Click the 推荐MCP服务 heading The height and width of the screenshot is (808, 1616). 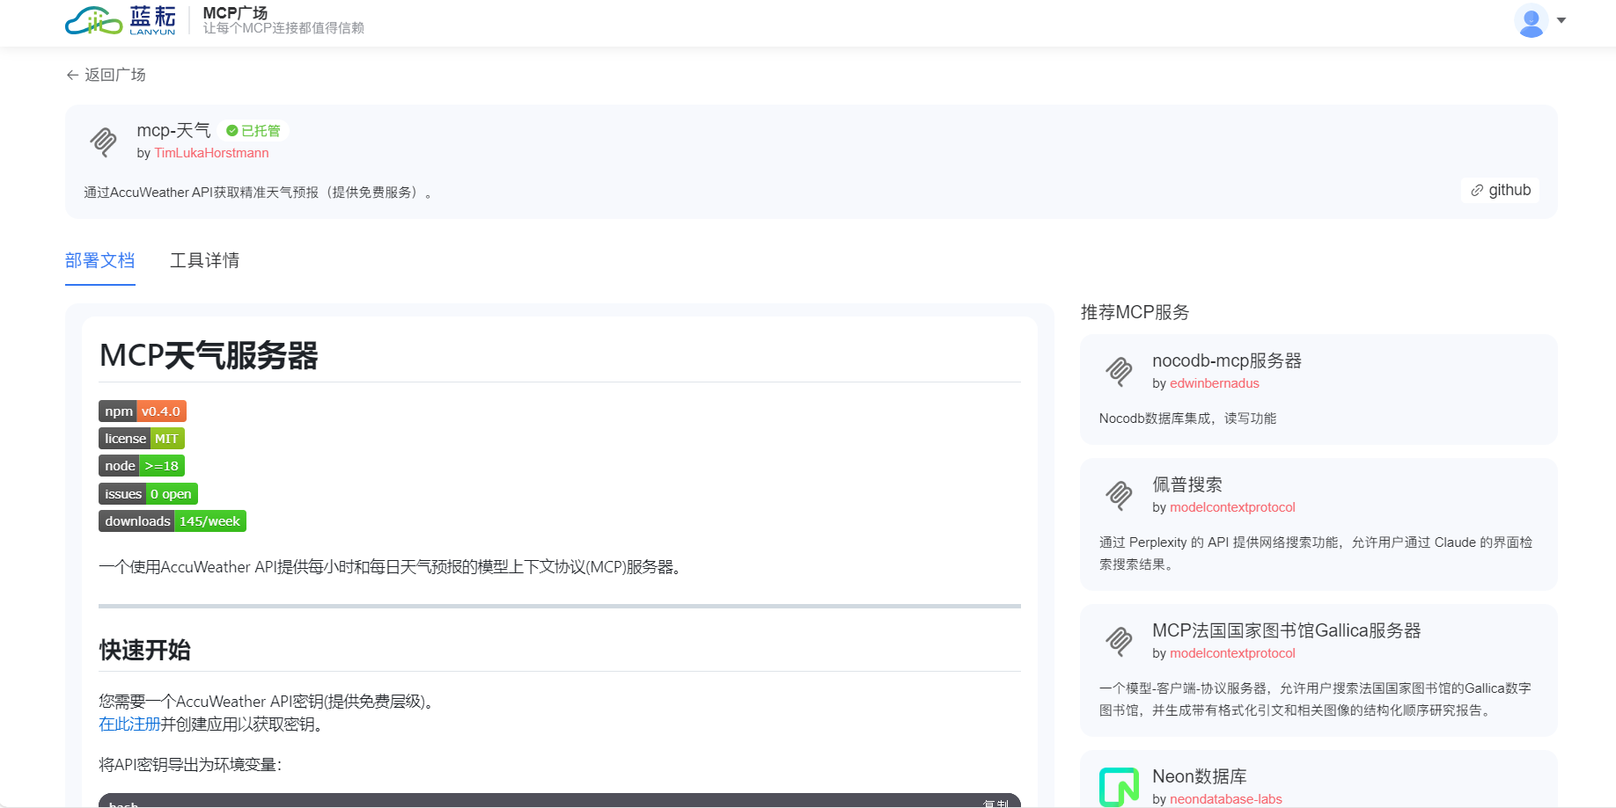(x=1135, y=312)
